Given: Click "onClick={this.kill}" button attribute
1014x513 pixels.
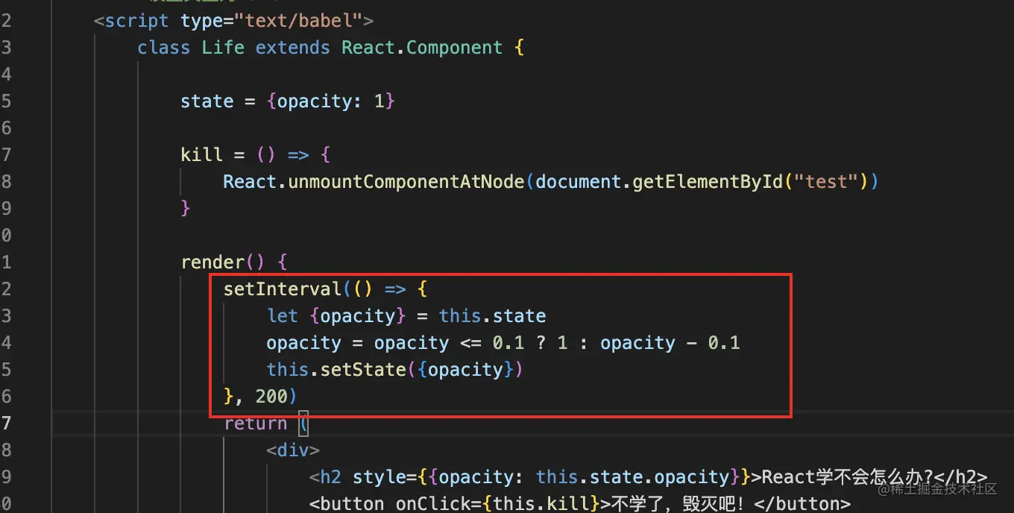Looking at the screenshot, I should [497, 503].
